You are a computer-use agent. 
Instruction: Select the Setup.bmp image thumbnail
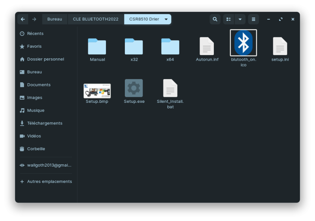(97, 91)
